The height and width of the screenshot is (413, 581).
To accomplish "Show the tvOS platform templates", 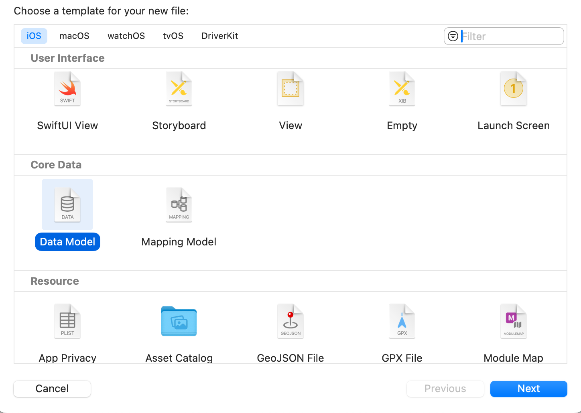I will 173,36.
